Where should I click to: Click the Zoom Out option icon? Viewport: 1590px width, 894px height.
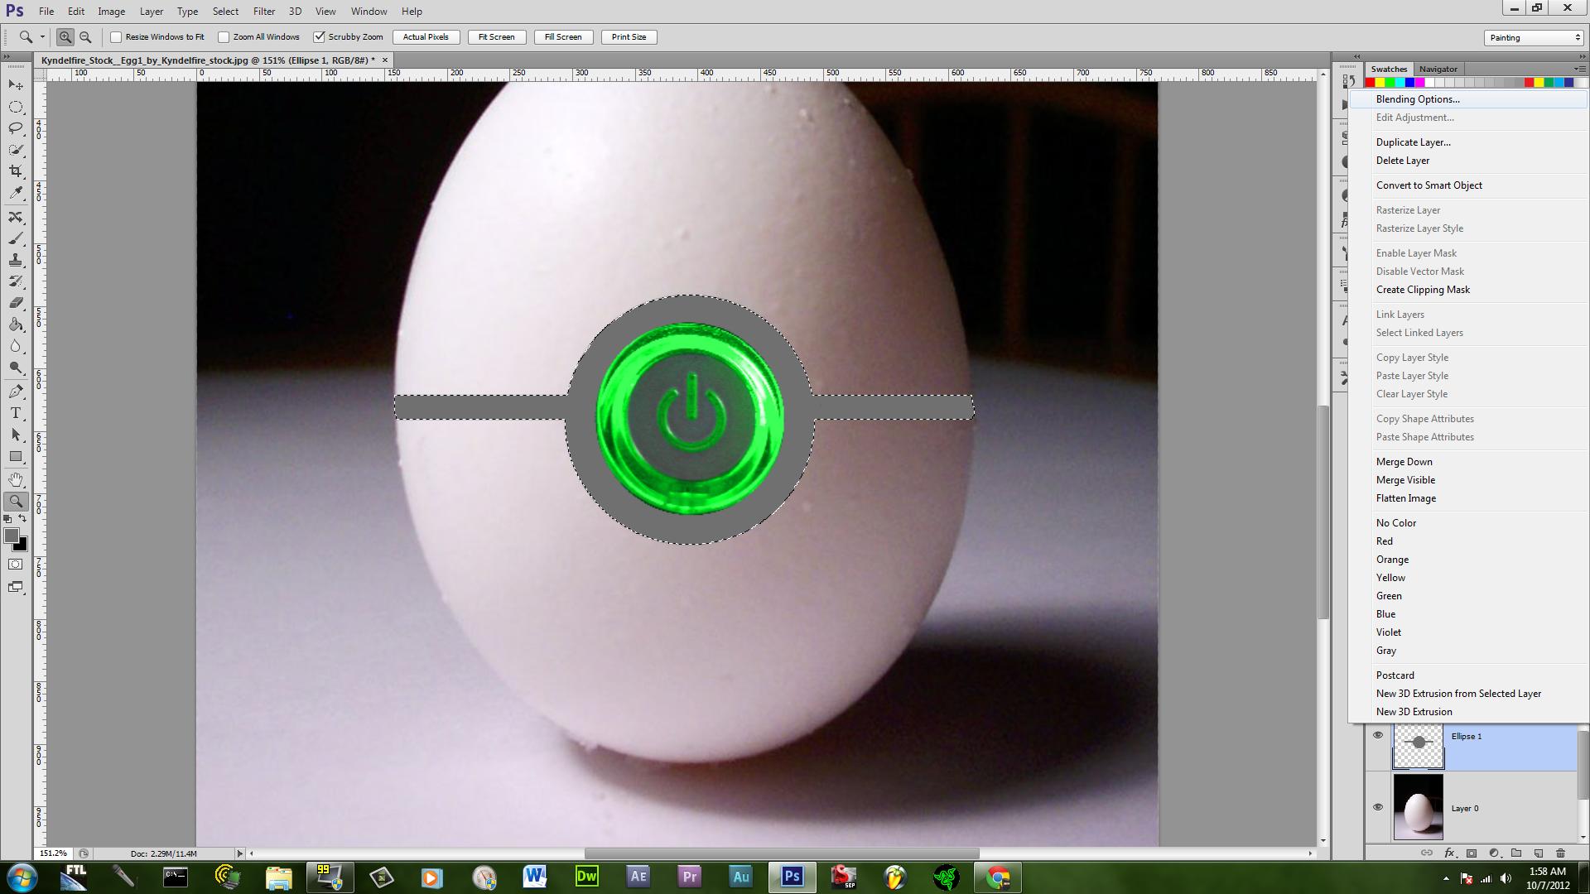(85, 36)
